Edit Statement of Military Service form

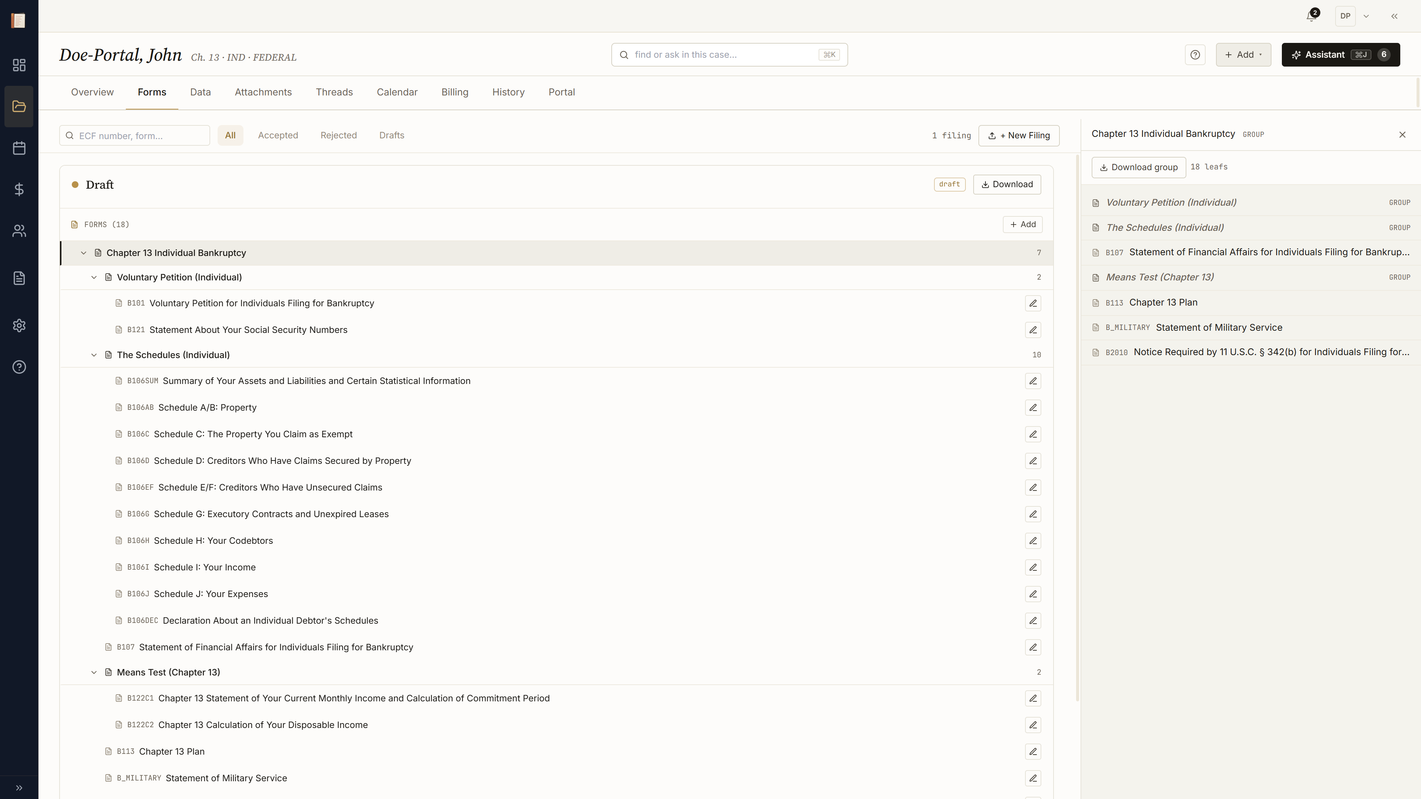click(1033, 778)
